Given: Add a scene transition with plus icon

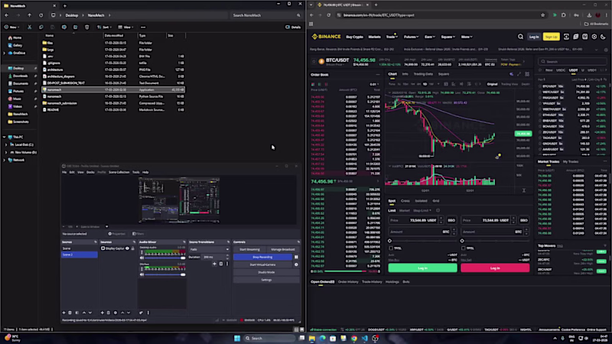Looking at the screenshot, I should [x=214, y=264].
